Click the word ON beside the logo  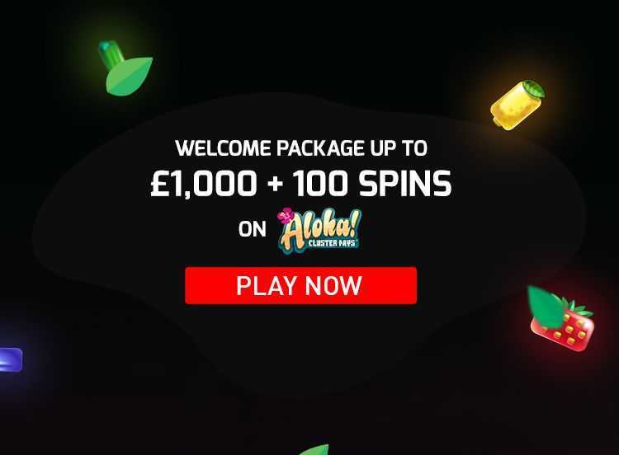[x=252, y=229]
